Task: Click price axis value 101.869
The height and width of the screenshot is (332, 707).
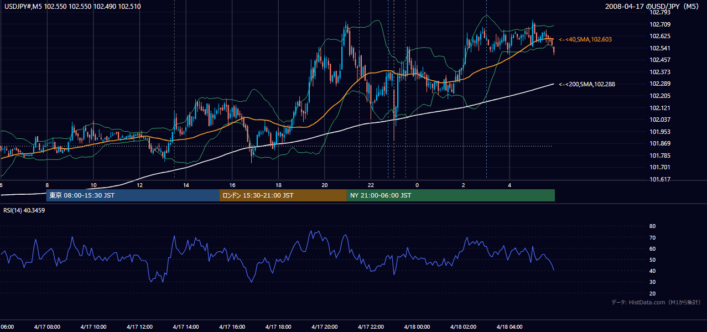Action: 660,143
